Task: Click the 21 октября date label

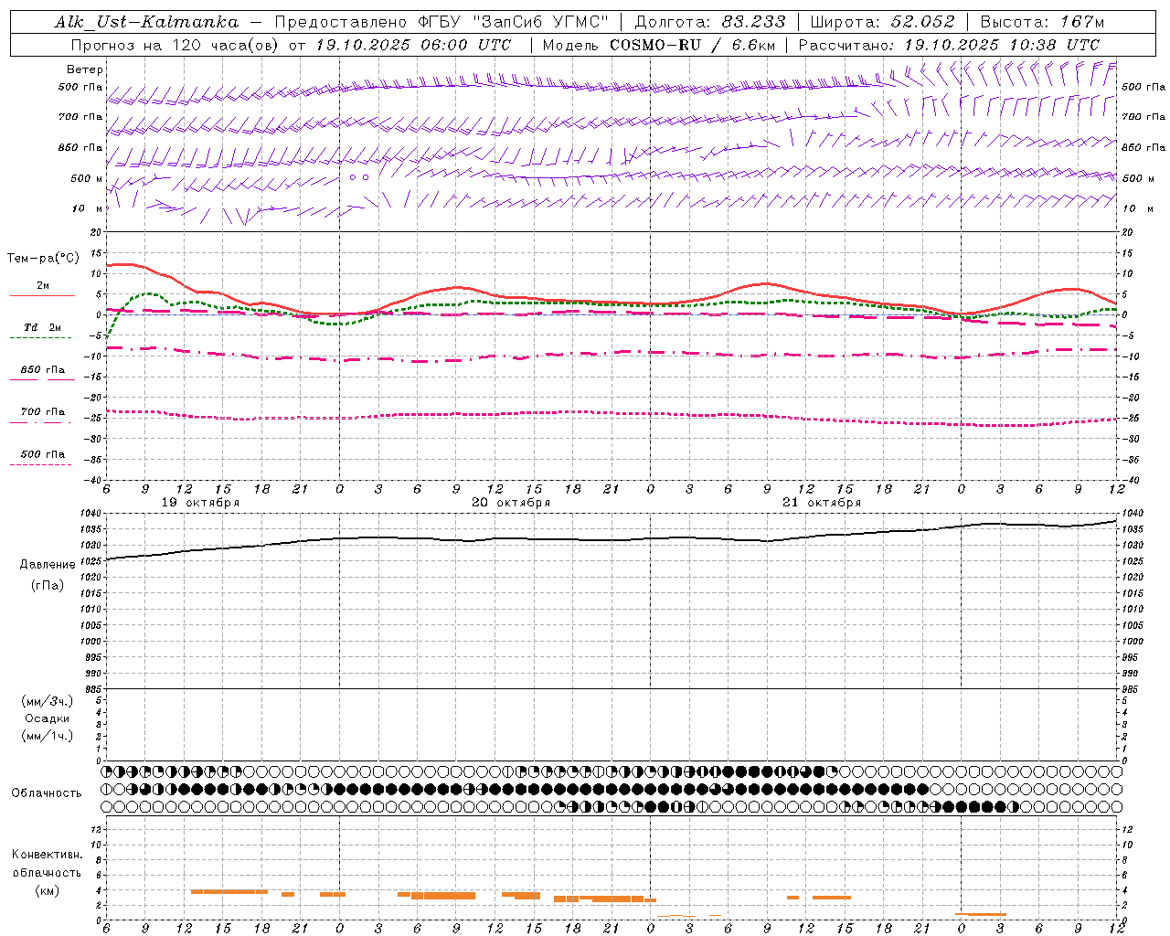Action: coord(822,502)
